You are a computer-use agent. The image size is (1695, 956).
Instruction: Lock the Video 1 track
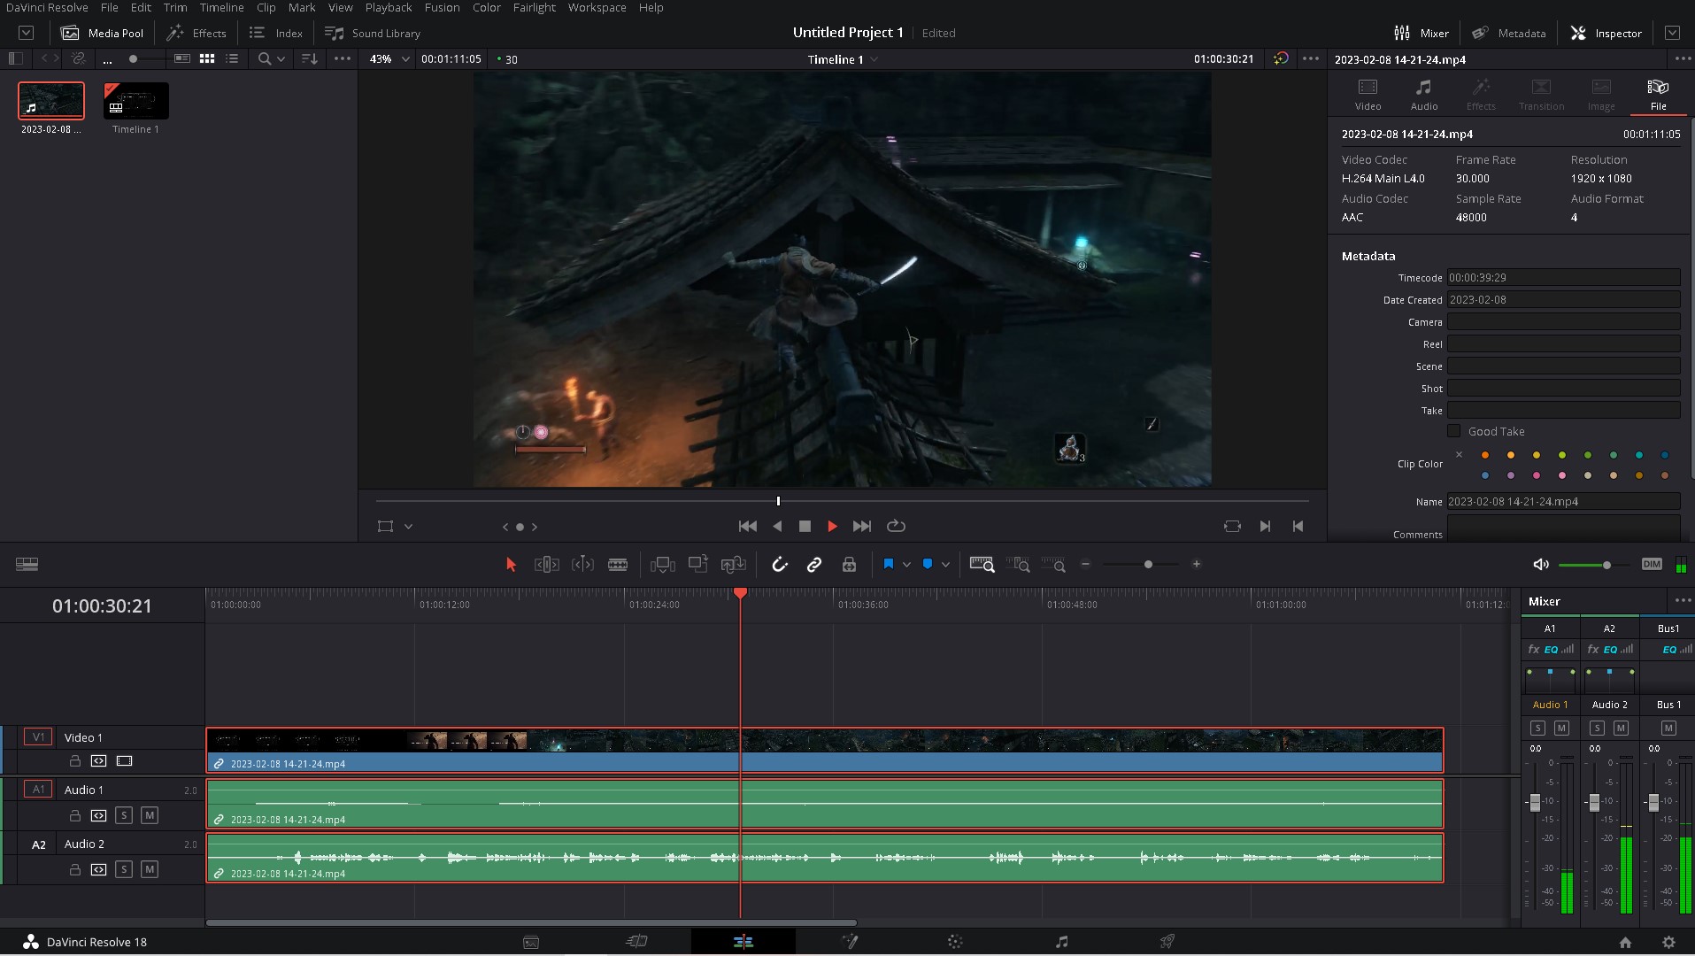point(75,760)
